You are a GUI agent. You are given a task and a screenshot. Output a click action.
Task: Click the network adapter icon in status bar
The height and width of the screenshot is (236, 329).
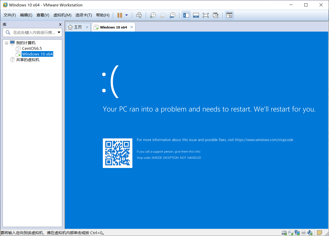(297, 233)
